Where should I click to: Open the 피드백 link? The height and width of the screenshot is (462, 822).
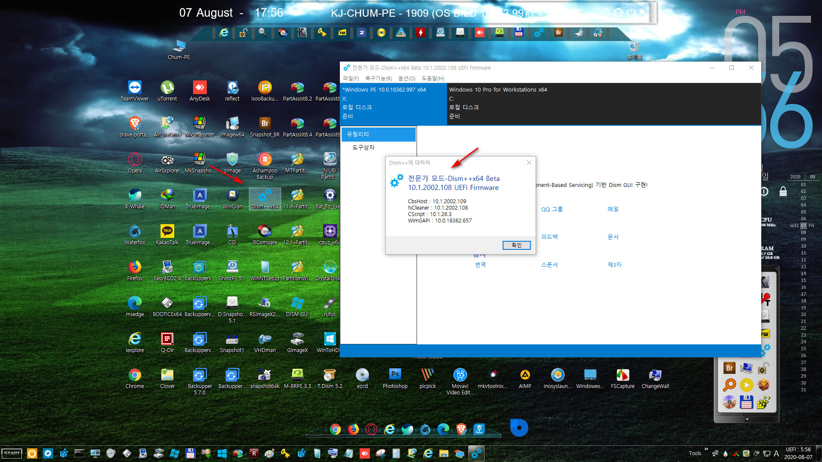(549, 237)
